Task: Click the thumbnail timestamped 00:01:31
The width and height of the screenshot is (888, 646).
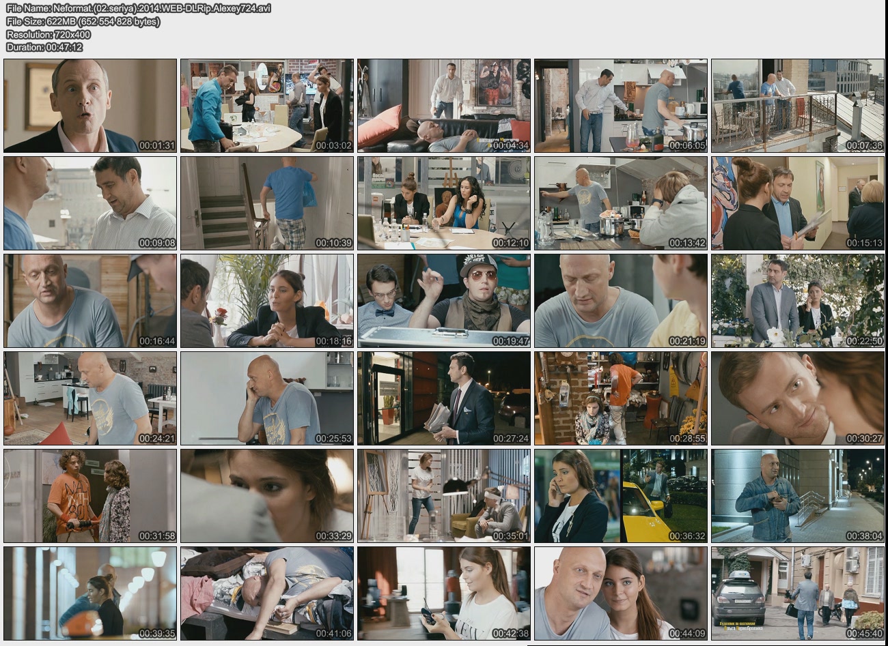Action: [90, 106]
